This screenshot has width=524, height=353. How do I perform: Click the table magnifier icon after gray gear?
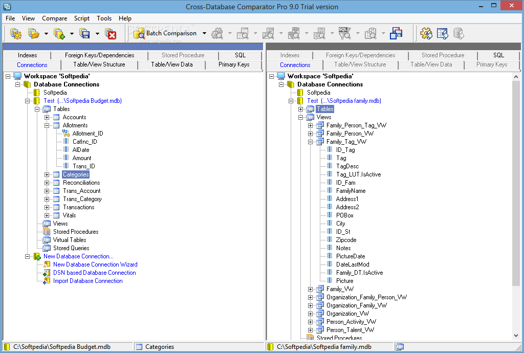pyautogui.click(x=243, y=33)
